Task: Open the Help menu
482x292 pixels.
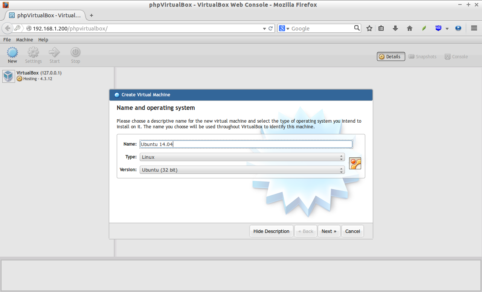Action: pyautogui.click(x=43, y=40)
